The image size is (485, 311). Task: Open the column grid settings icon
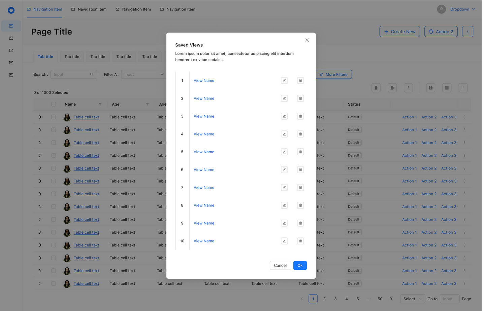point(447,88)
